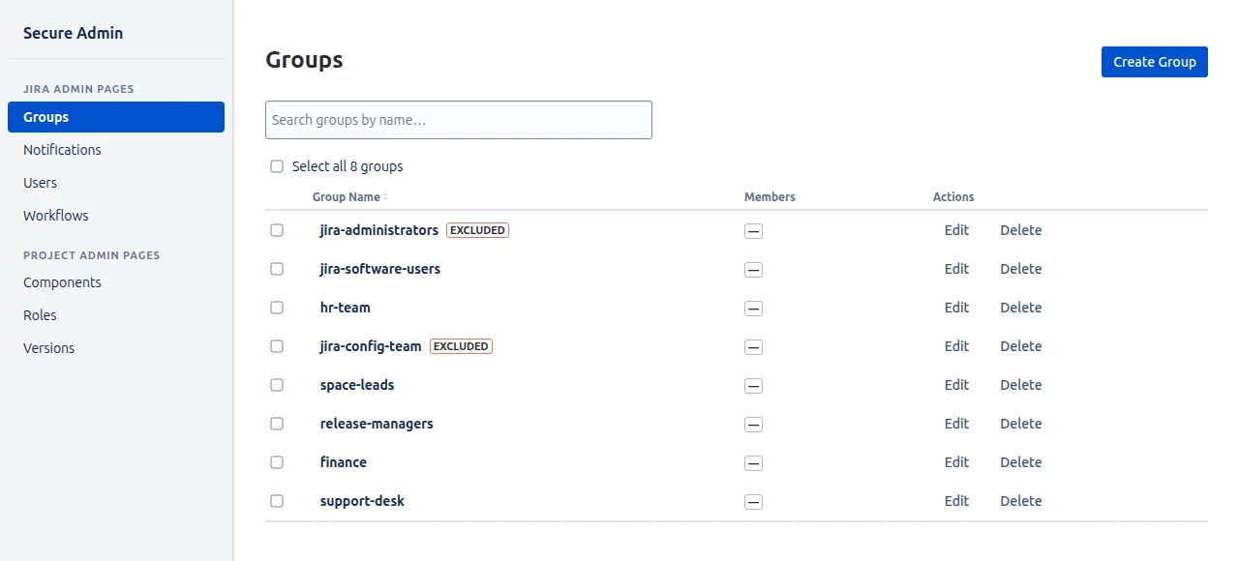Screen dimensions: 1239x561
Task: Tick the Select all 8 groups checkbox
Action: pos(277,166)
